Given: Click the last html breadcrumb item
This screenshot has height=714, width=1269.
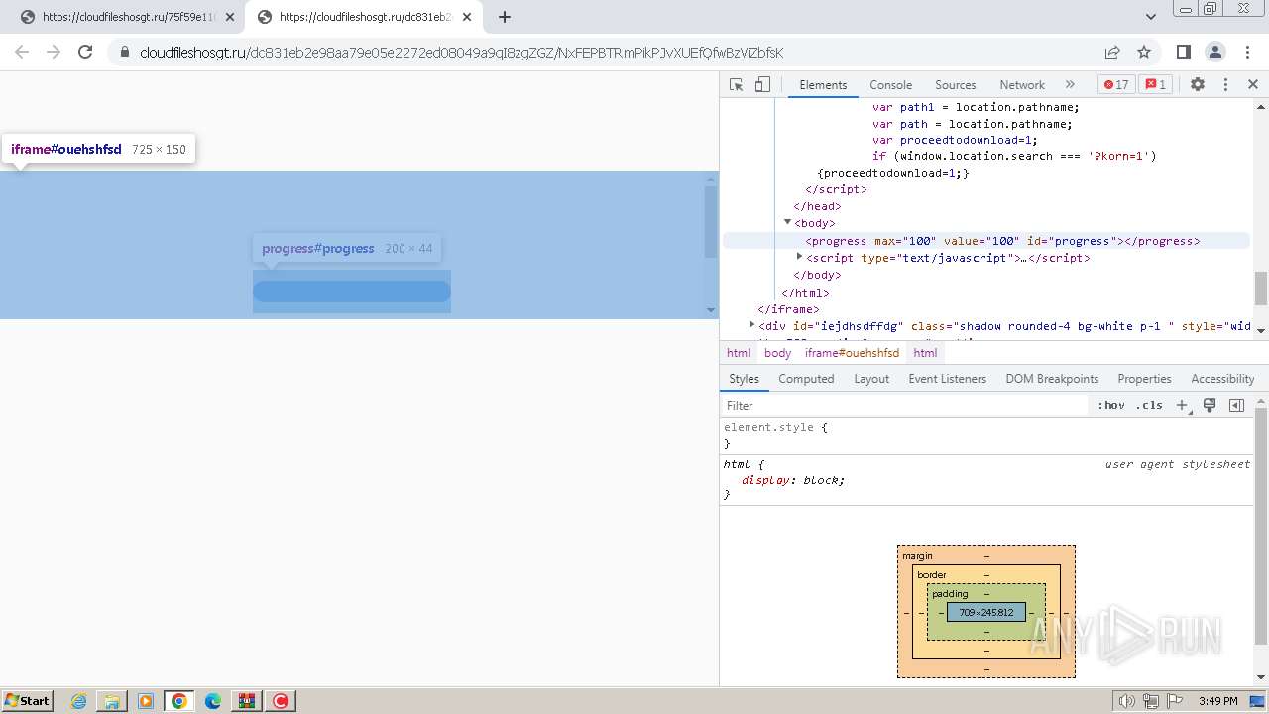Looking at the screenshot, I should 925,353.
